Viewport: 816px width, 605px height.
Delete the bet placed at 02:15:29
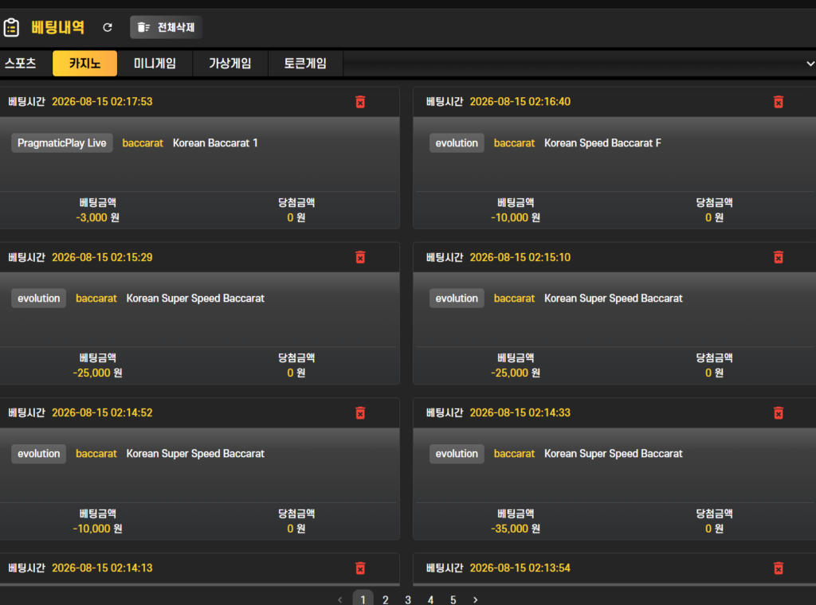click(360, 257)
